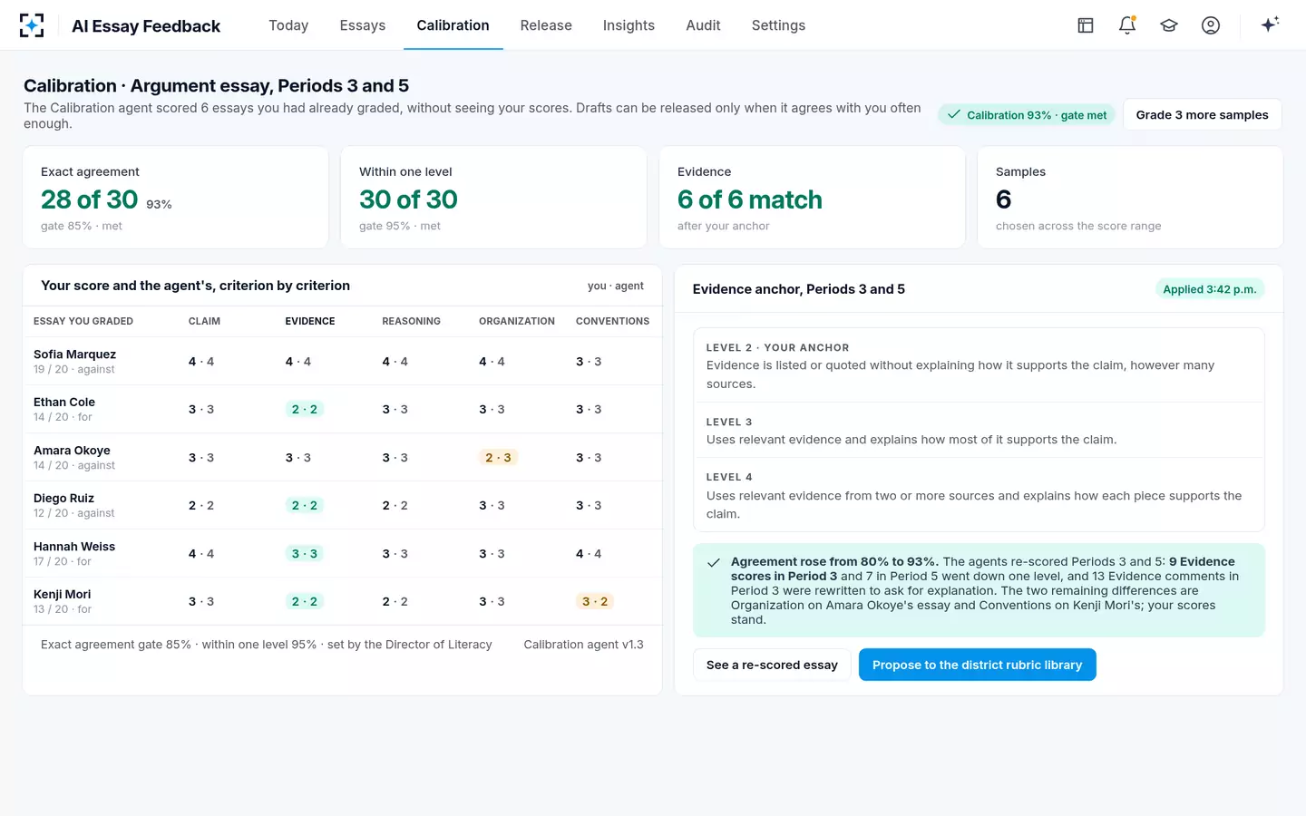Click the checkmark in the Calibration 93% badge
The width and height of the screenshot is (1306, 816).
tap(954, 115)
